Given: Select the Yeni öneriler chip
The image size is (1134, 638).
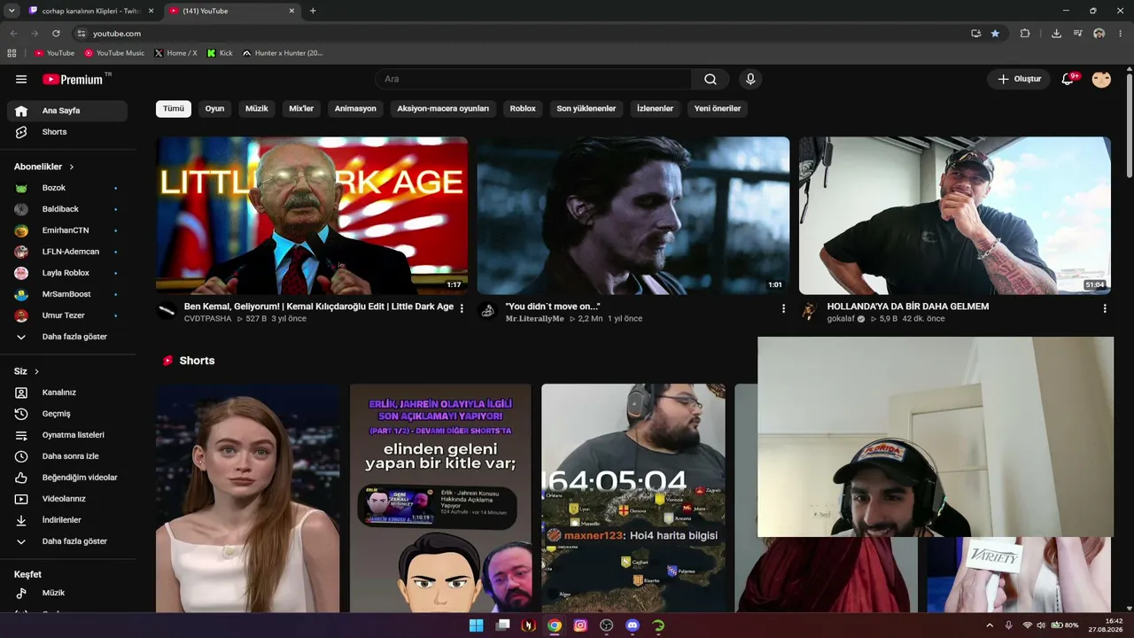Looking at the screenshot, I should tap(718, 108).
